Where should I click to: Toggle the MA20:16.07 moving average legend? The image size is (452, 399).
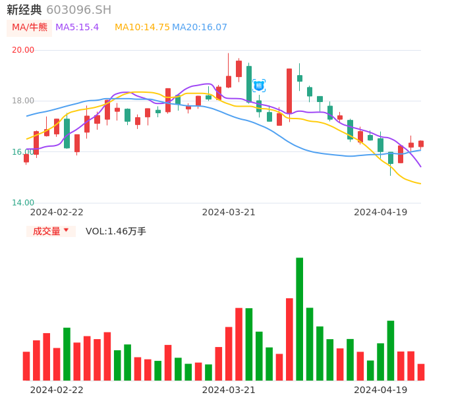[200, 28]
